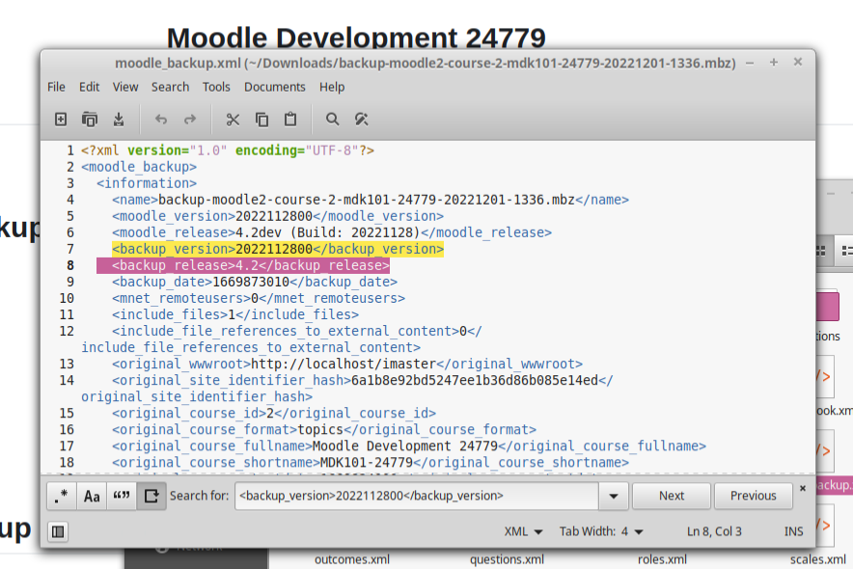The width and height of the screenshot is (853, 569).
Task: Click the site identifier hash value
Action: pyautogui.click(x=475, y=380)
